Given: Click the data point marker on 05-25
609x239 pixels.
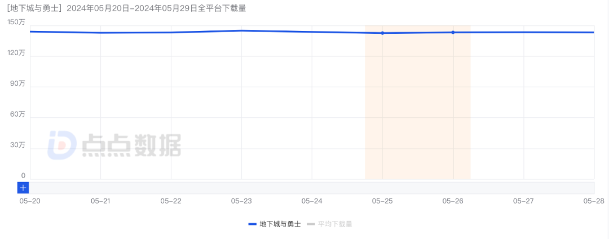Looking at the screenshot, I should [382, 33].
